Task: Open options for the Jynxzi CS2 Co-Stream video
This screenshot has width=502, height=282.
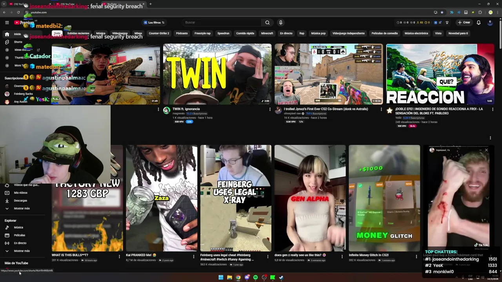Action: tap(381, 109)
